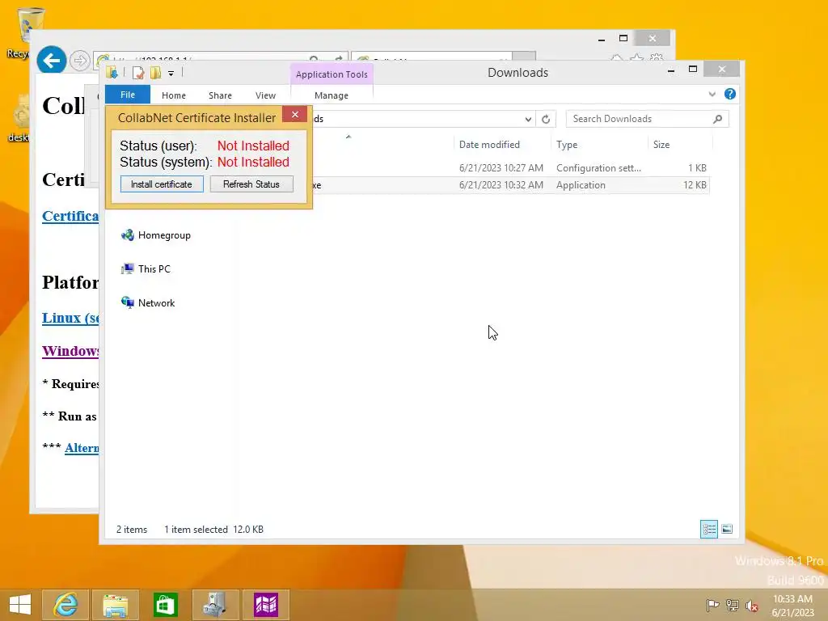Image resolution: width=828 pixels, height=621 pixels.
Task: Open the taskbar clock and date
Action: click(x=792, y=606)
